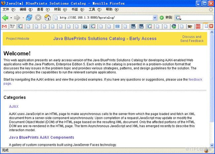Click scrollbar up arrow
The height and width of the screenshot is (154, 215).
[x=212, y=32]
